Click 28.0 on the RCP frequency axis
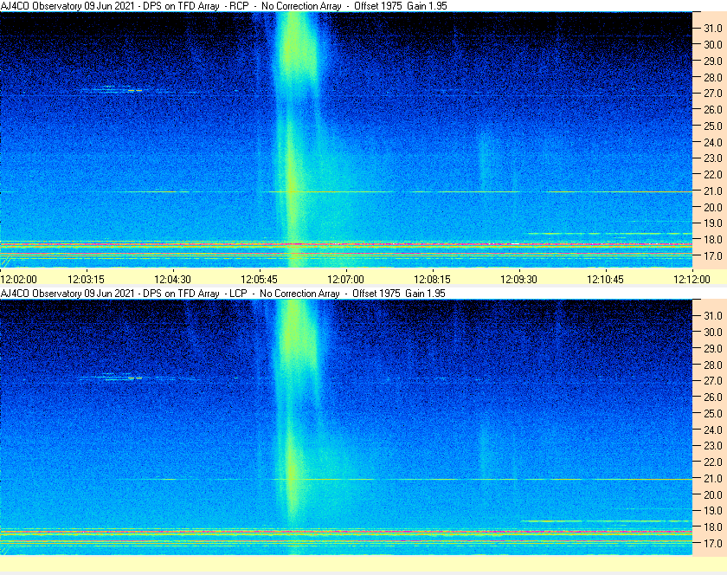Screen dimensions: 727x575 point(713,77)
